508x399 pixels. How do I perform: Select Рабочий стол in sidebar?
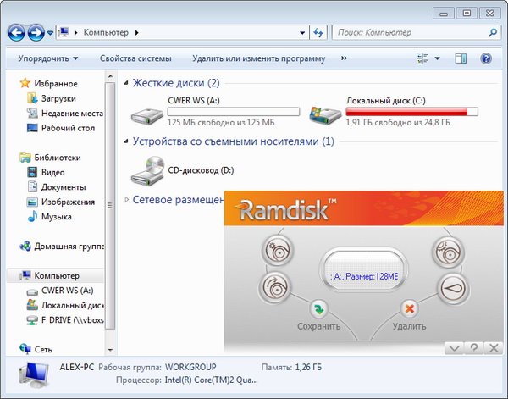point(68,128)
